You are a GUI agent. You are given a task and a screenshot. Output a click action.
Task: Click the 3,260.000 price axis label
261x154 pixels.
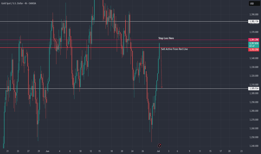254,128
